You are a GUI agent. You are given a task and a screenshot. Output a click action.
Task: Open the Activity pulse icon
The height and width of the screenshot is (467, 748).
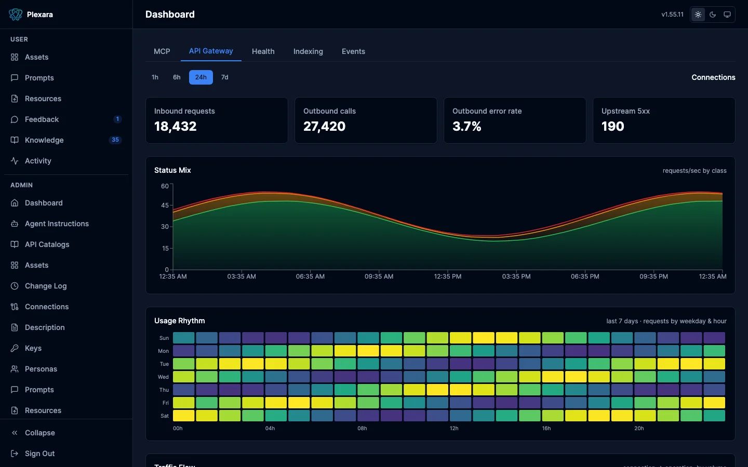(x=15, y=161)
